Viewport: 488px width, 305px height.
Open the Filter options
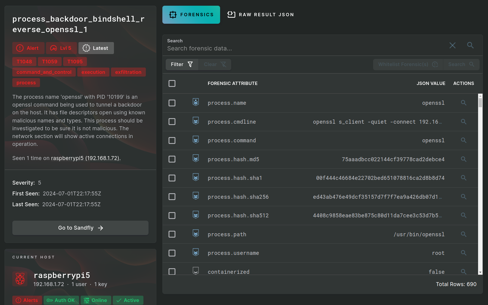pos(182,65)
